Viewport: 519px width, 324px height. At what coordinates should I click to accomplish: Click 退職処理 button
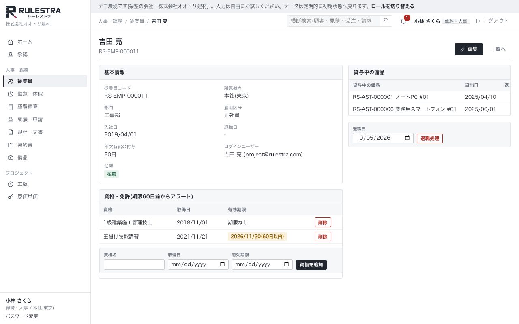point(430,139)
